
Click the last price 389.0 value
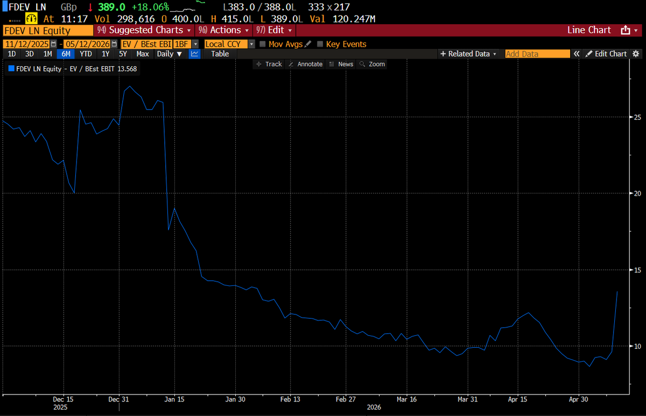111,7
